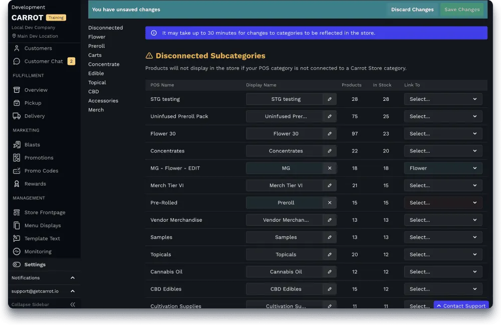The image size is (501, 325).
Task: Discard the unsaved changes
Action: (412, 10)
